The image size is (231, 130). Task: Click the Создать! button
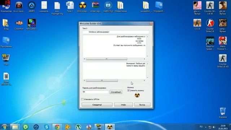click(x=97, y=105)
